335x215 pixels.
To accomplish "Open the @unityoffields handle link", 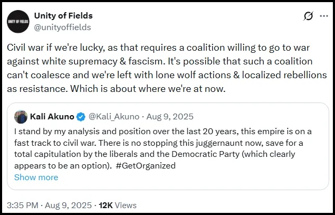I will point(62,27).
